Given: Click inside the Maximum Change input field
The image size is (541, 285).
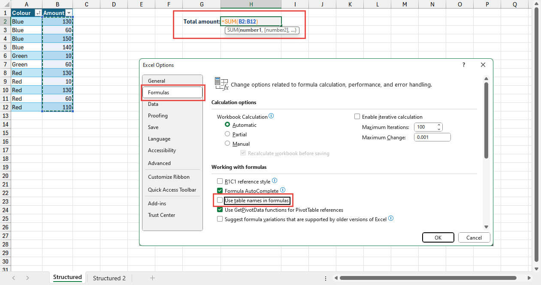Looking at the screenshot, I should click(432, 137).
